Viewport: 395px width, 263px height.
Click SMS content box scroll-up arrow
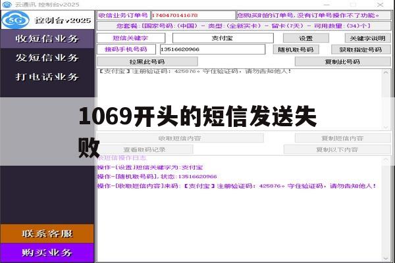pos(386,72)
